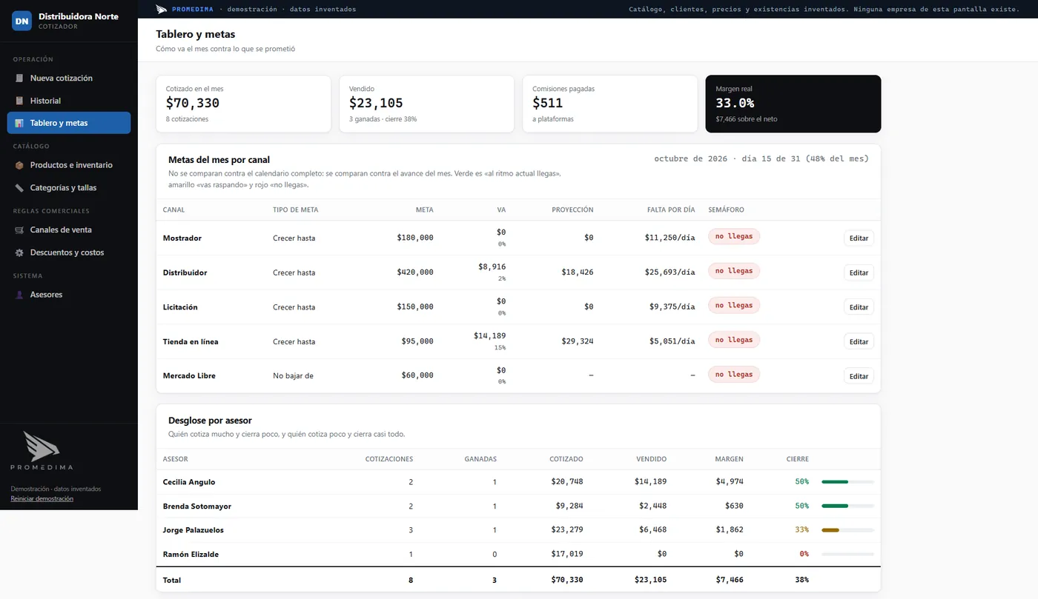Navigate to Canales de venta
The width and height of the screenshot is (1038, 599).
pyautogui.click(x=69, y=230)
